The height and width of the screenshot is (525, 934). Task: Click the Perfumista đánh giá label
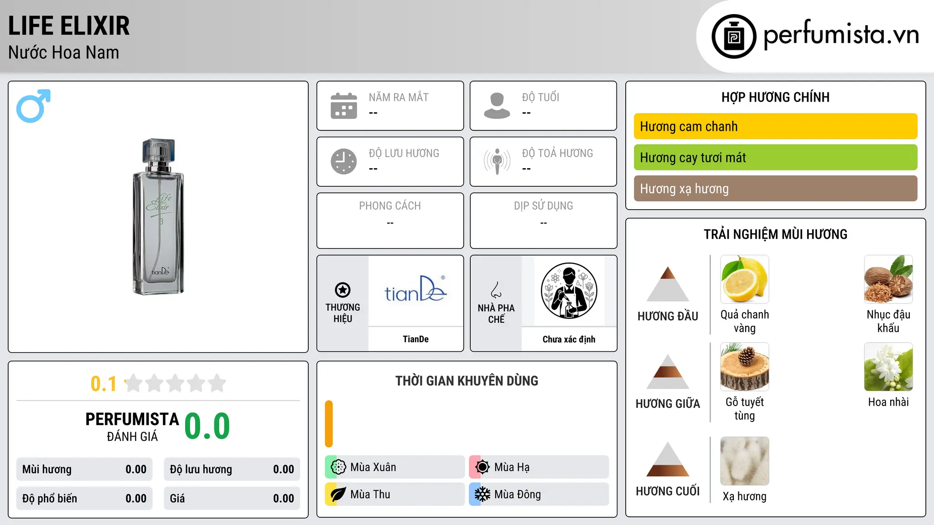(132, 427)
